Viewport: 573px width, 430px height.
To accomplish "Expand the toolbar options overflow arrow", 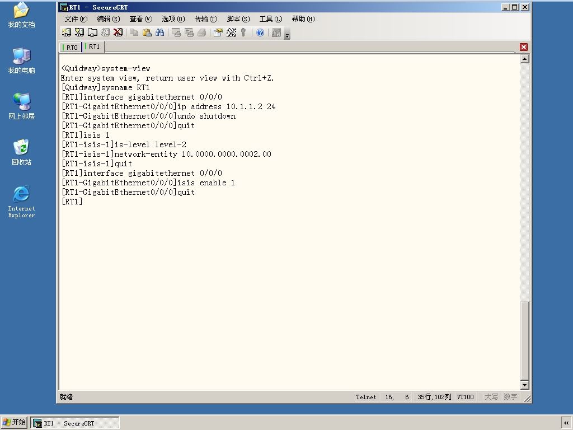I will click(x=287, y=35).
